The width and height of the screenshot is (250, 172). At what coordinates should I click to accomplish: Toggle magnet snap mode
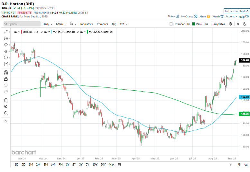coord(6,72)
